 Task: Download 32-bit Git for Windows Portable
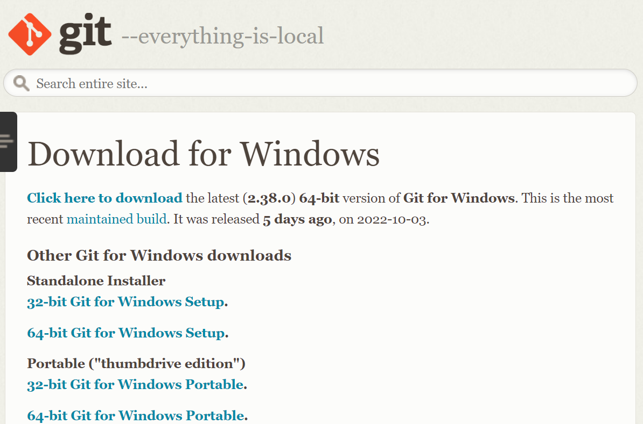tap(135, 385)
